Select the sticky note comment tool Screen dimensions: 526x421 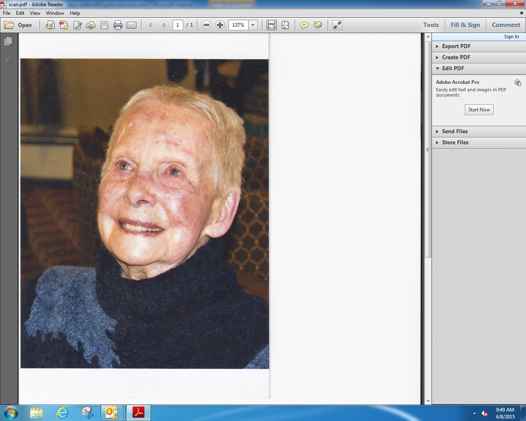click(x=304, y=25)
